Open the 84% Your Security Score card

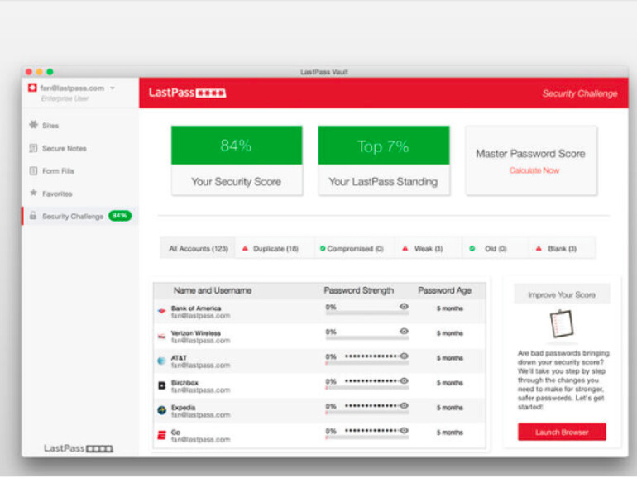[237, 160]
